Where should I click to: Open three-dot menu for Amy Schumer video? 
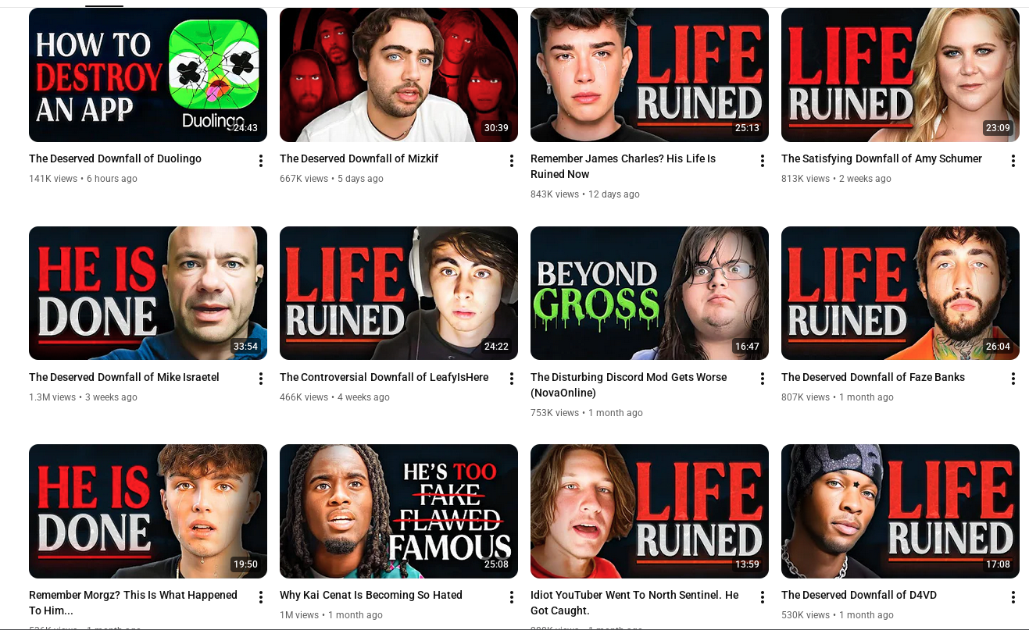[x=1013, y=161]
